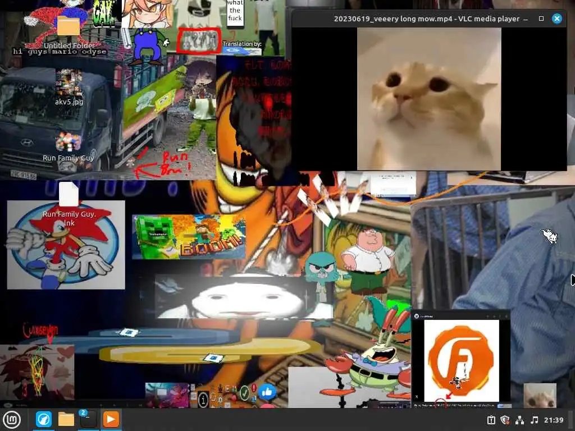This screenshot has height=431, width=575.
Task: Select the Untitled Folder desktop icon
Action: click(x=69, y=32)
